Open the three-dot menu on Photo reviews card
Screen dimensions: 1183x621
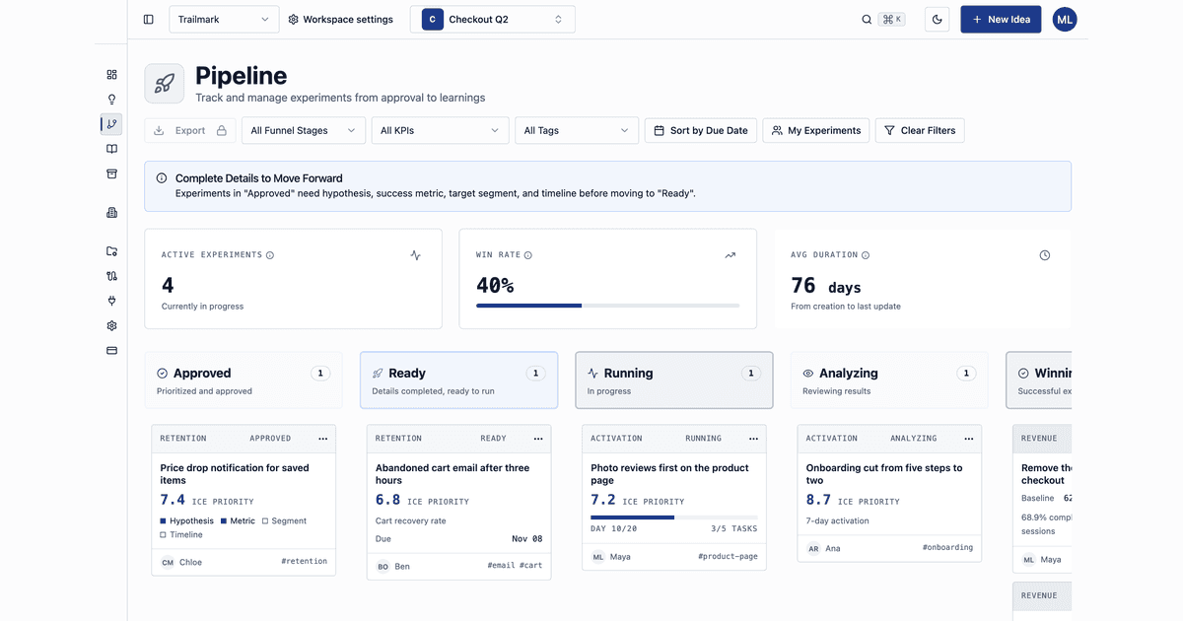click(752, 439)
